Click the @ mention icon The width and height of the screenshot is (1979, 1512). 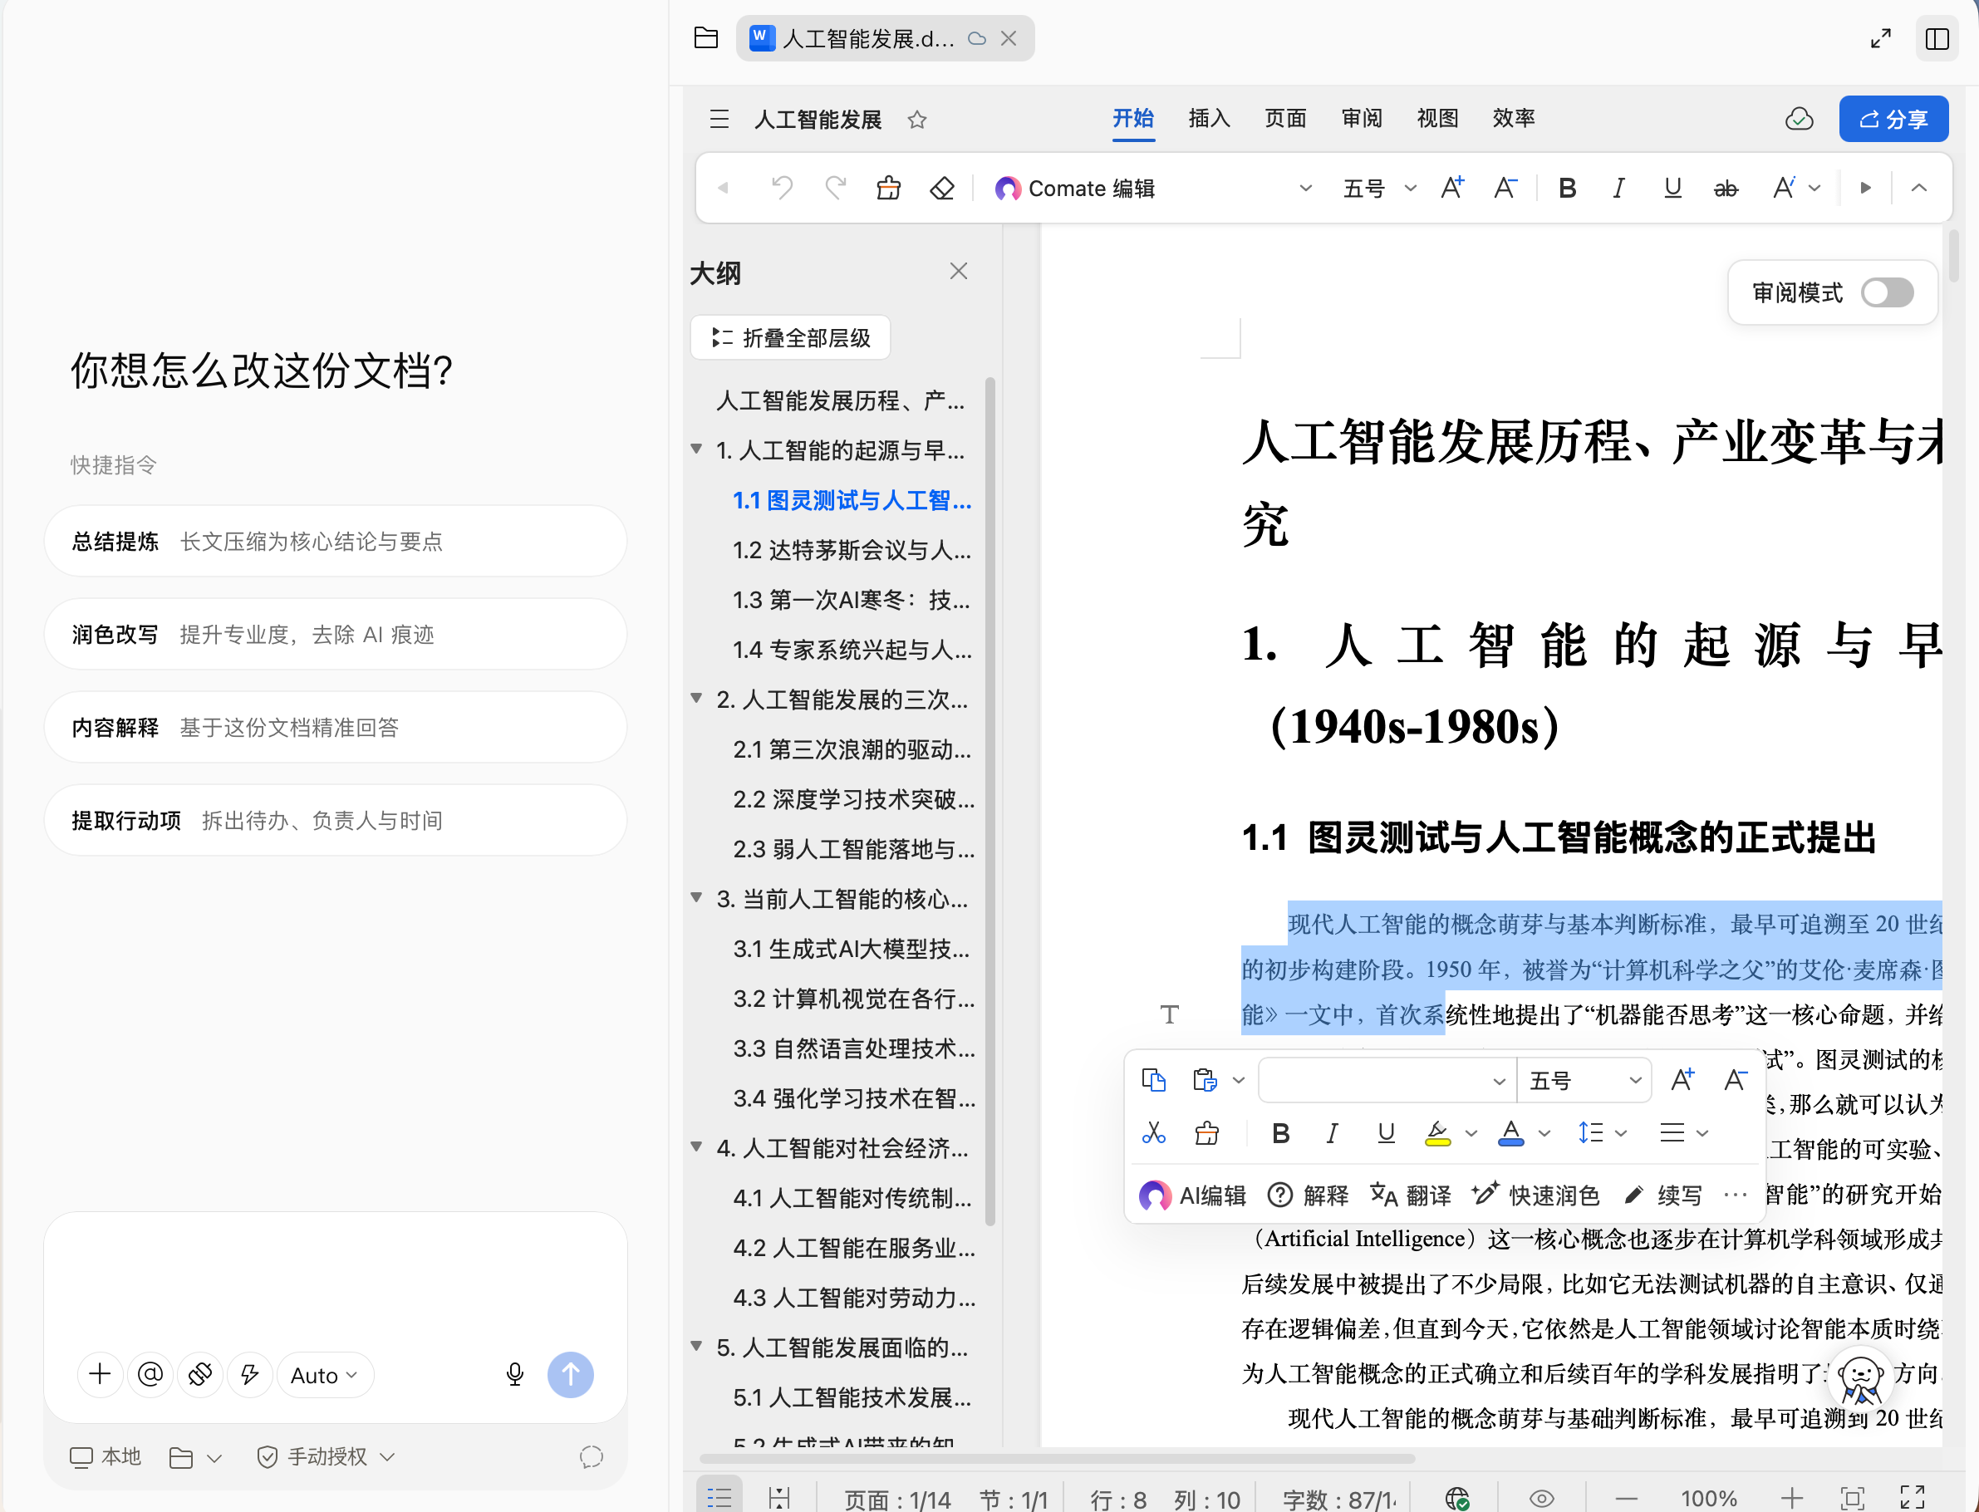click(x=150, y=1374)
